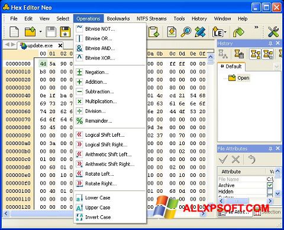Click the wrench settings tool icon
The width and height of the screenshot is (284, 230).
273,32
